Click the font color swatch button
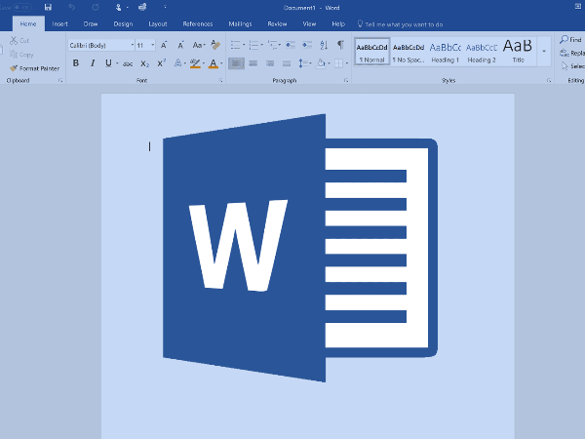This screenshot has width=585, height=439. coord(213,63)
